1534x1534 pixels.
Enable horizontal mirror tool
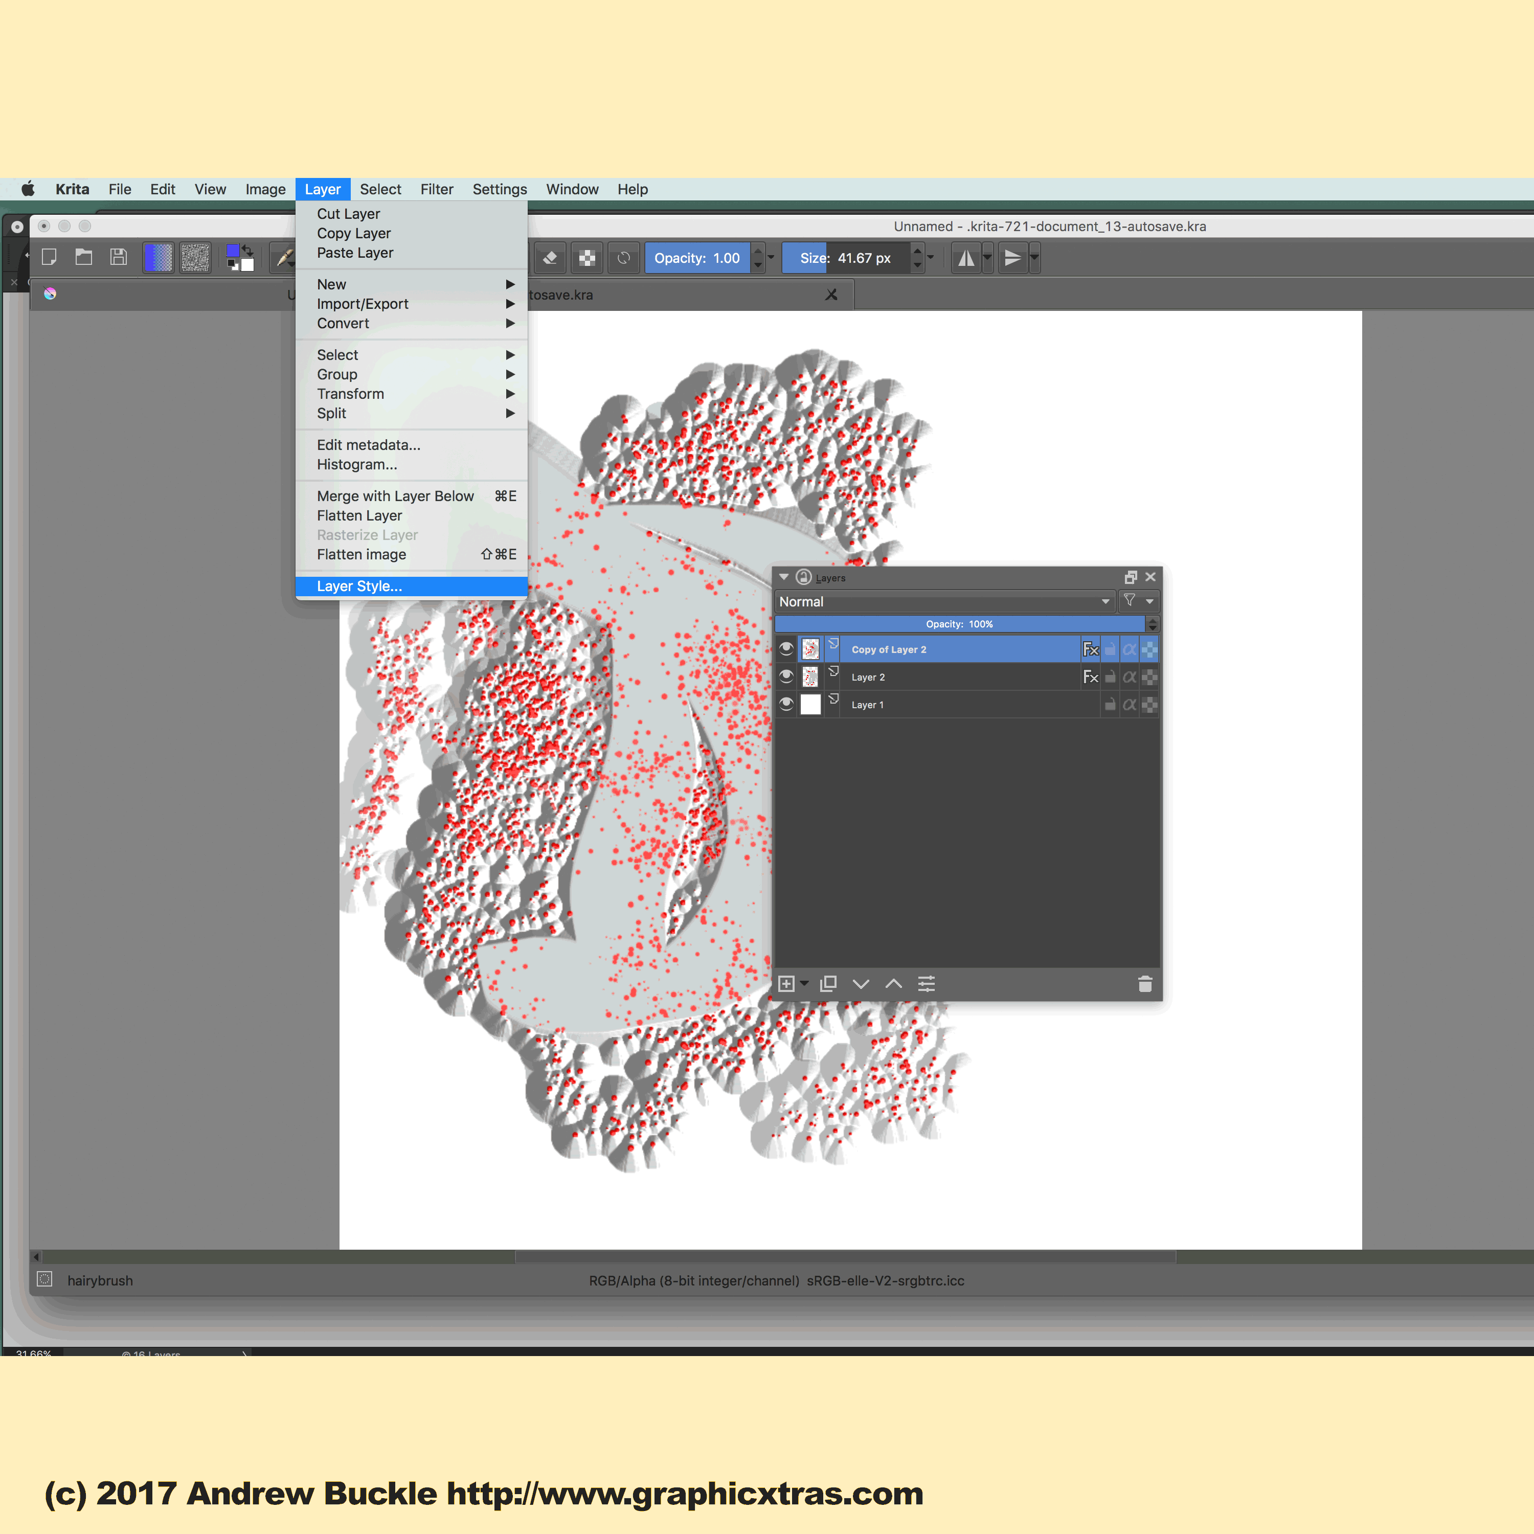tap(965, 258)
